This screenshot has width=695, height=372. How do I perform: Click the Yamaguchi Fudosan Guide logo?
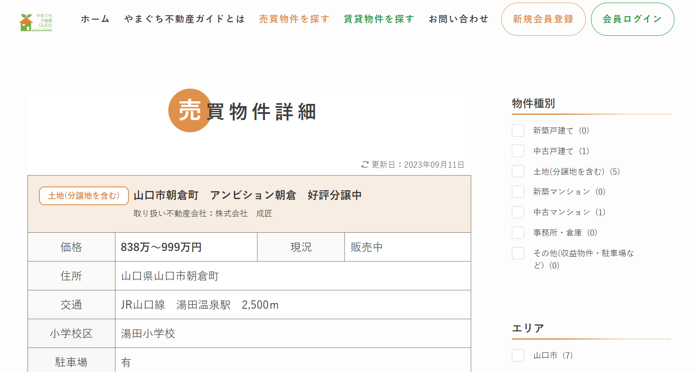(x=36, y=22)
